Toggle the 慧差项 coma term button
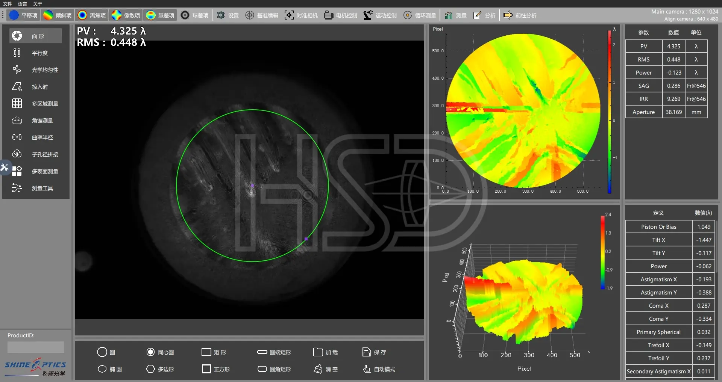Screen dimensions: 722x382 click(x=160, y=15)
